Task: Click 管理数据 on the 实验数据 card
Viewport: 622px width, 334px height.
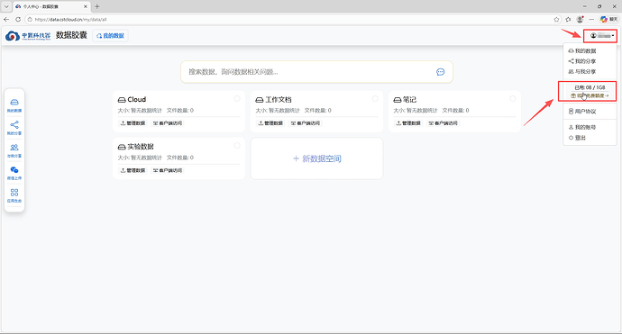Action: (x=133, y=170)
